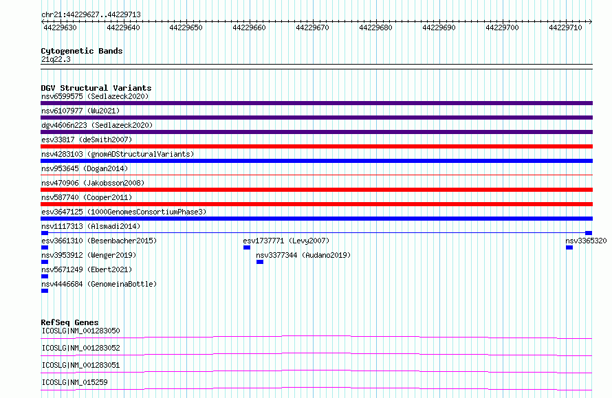This screenshot has height=398, width=612.
Task: Click the small blue block under nsv3953912
Action: (45, 262)
